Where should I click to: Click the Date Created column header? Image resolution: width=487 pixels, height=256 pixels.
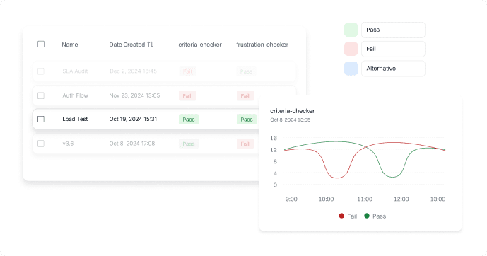click(127, 45)
